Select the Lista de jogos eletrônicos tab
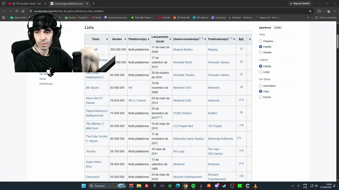 69,4
